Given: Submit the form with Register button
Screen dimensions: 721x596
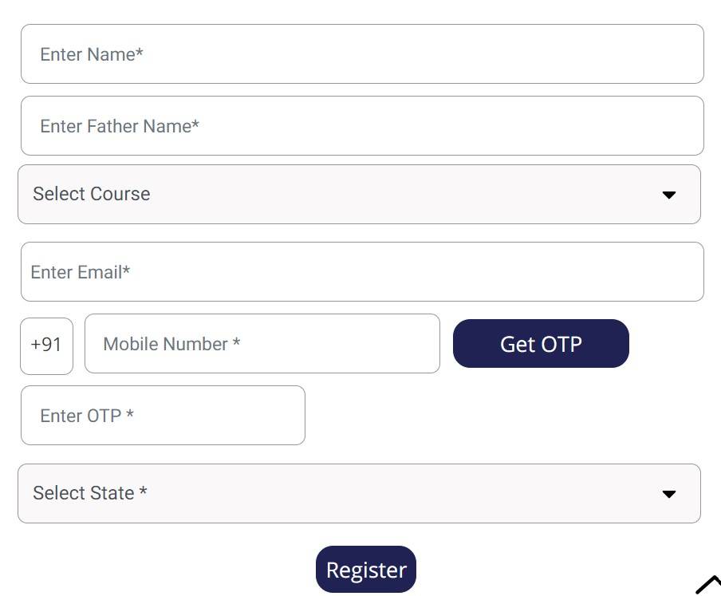Looking at the screenshot, I should 366,570.
